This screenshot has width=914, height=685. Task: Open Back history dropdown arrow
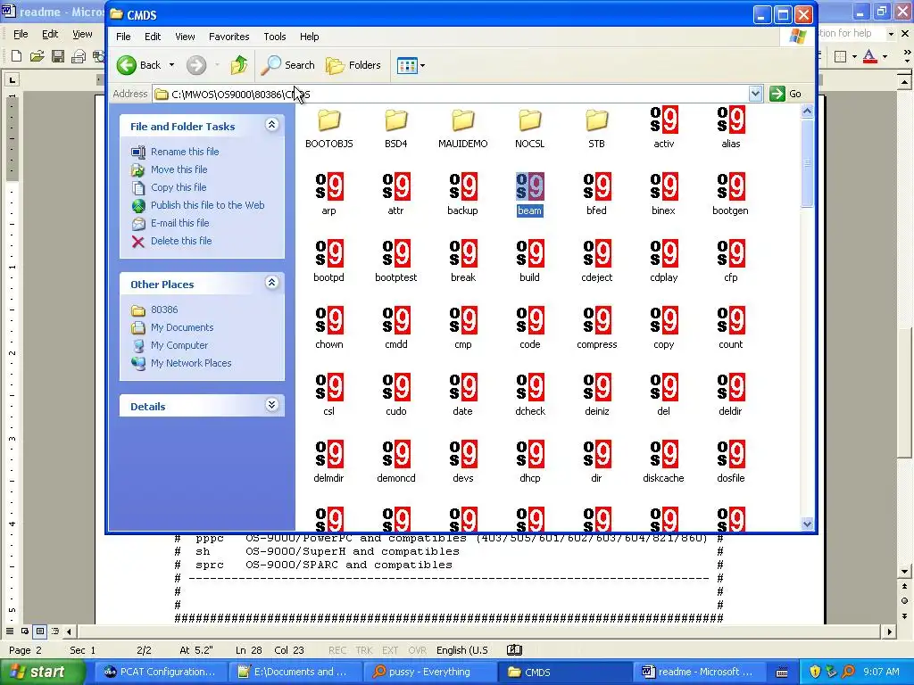pos(171,64)
